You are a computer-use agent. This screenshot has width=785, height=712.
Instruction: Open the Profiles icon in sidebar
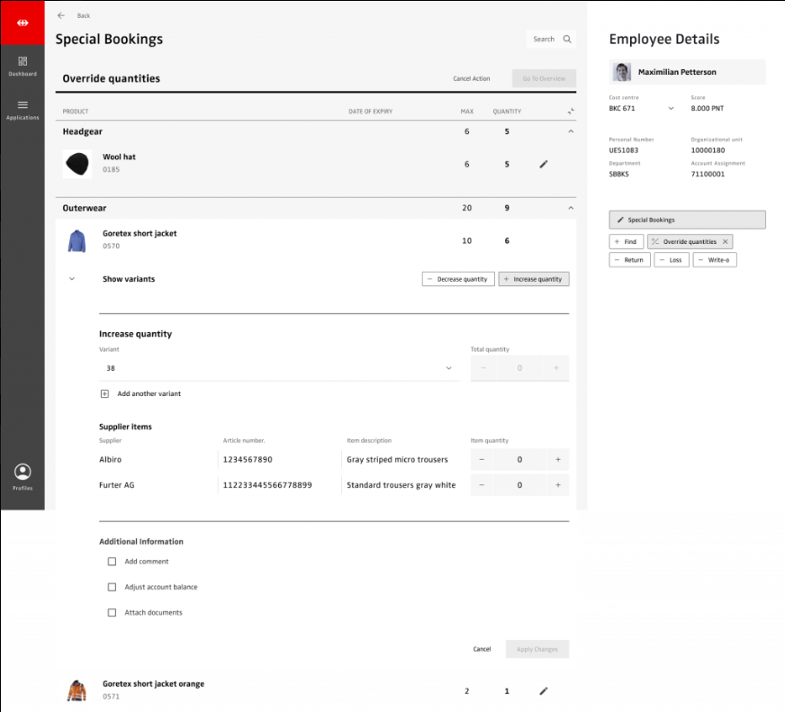(23, 472)
